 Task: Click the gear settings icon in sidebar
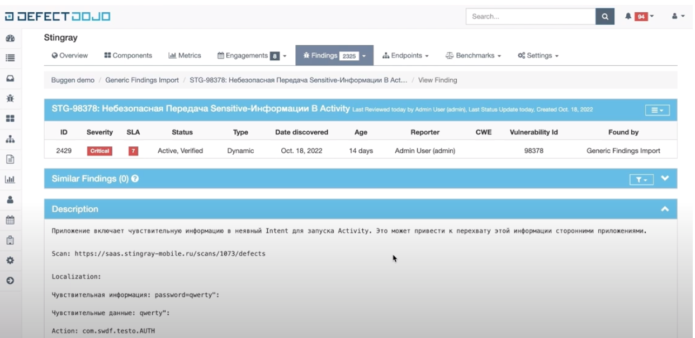coord(10,260)
